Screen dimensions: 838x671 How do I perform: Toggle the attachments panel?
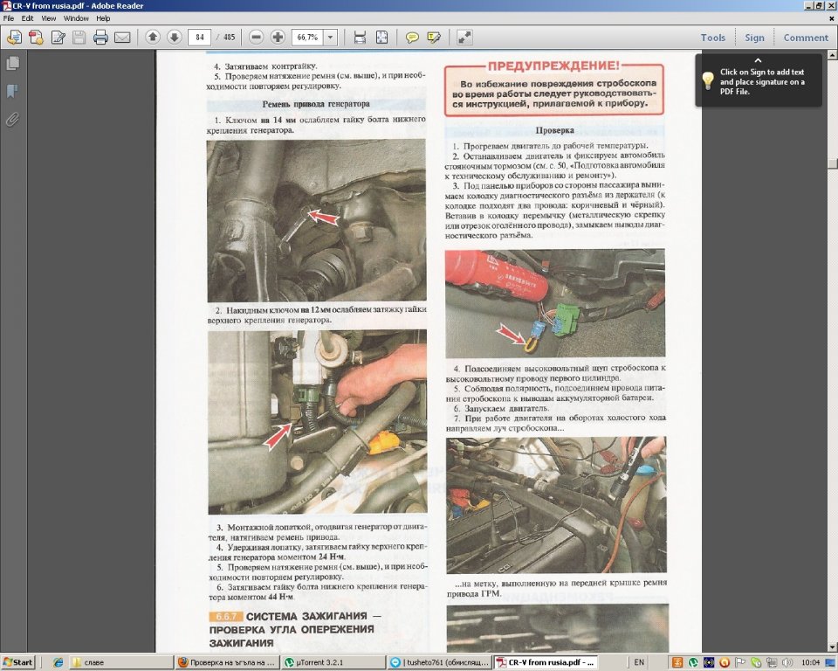(x=12, y=119)
